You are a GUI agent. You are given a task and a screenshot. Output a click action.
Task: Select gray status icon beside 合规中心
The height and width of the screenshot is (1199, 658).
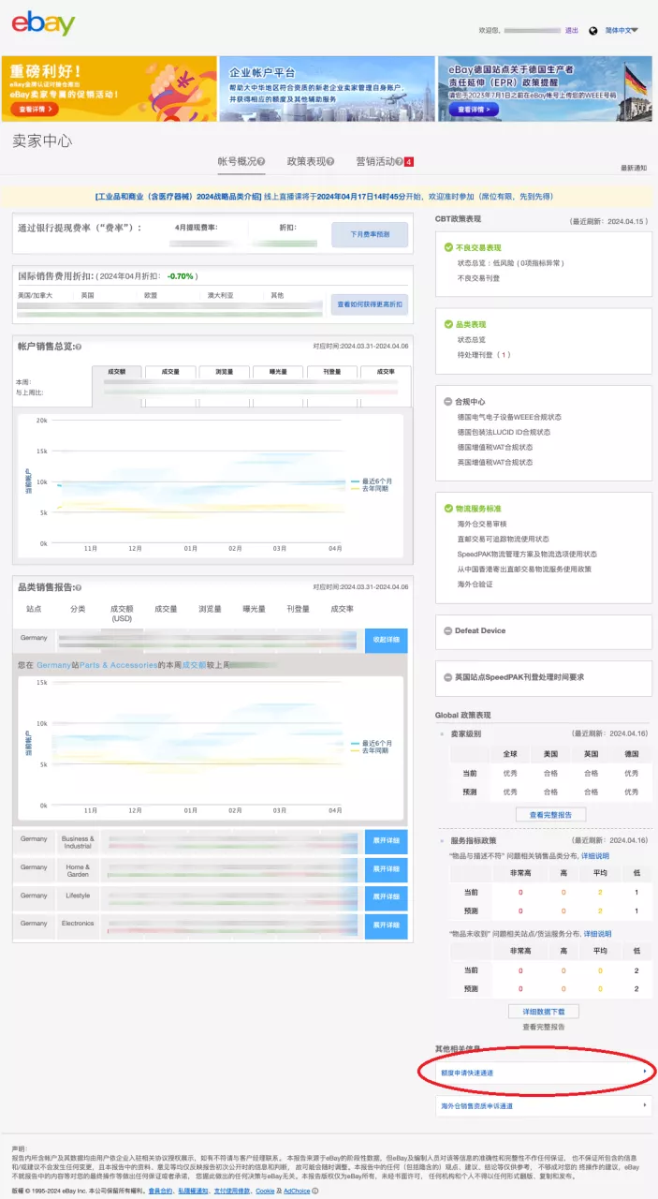[448, 402]
